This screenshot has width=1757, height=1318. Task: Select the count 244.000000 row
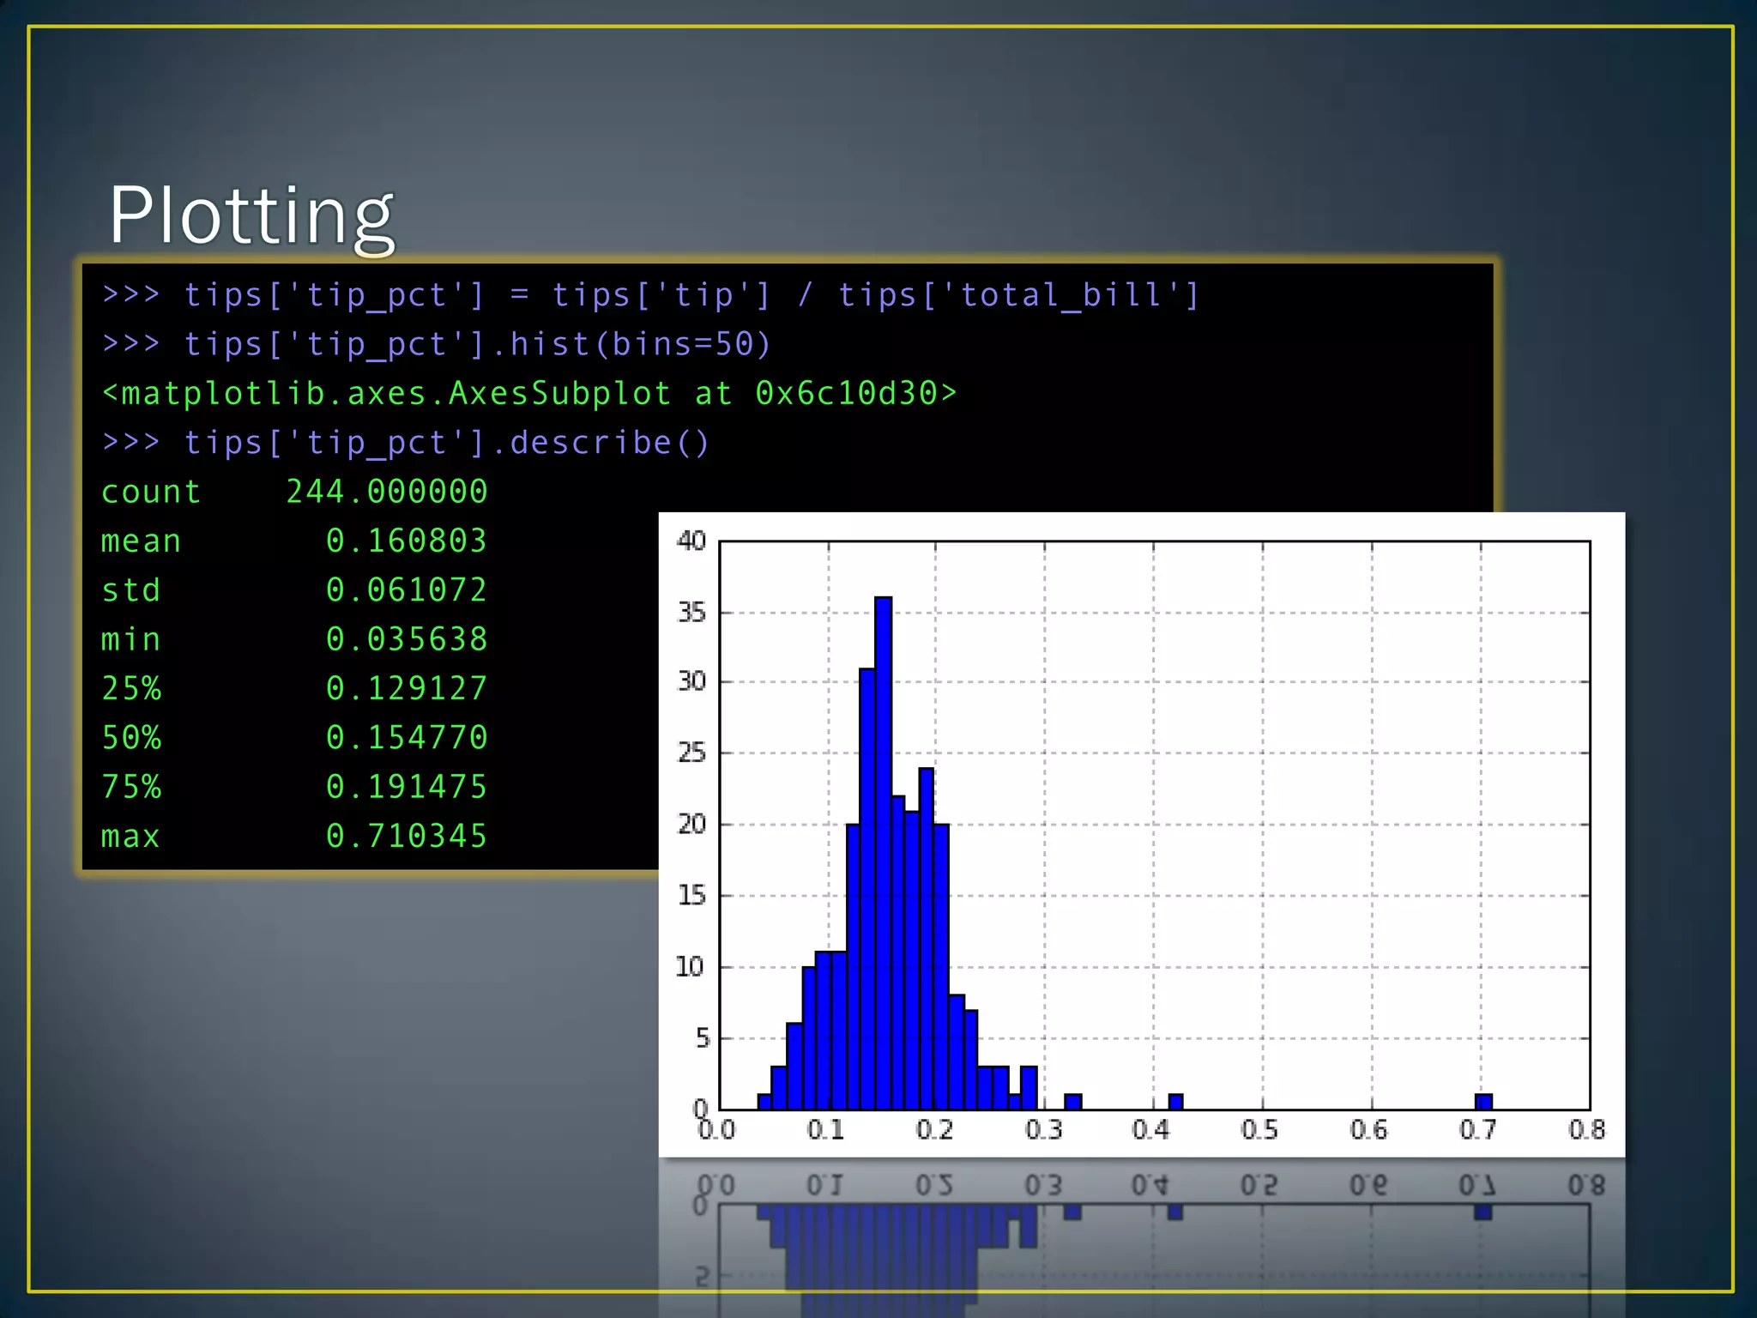[x=294, y=492]
